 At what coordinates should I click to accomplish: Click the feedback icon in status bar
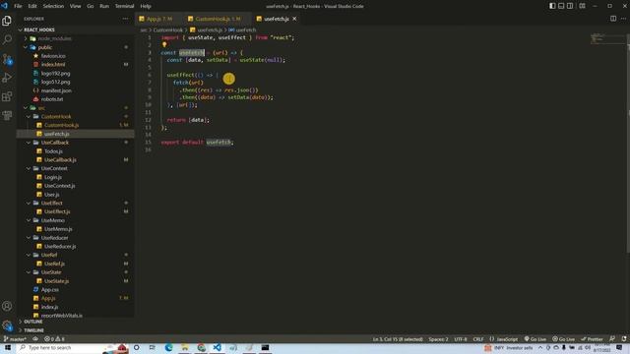pos(612,339)
